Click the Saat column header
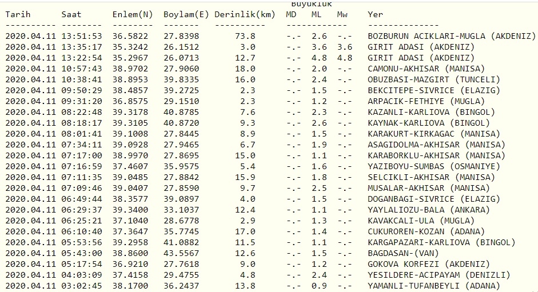 (71, 14)
